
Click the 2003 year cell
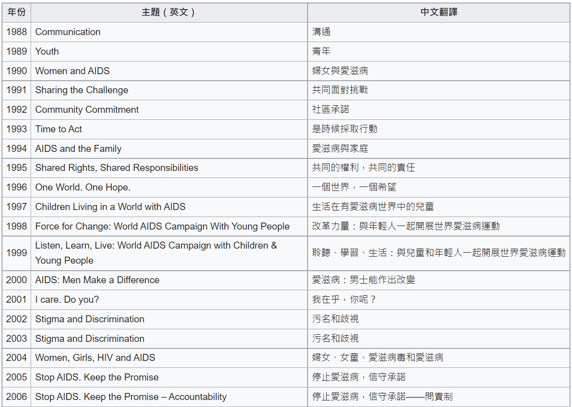(x=17, y=338)
